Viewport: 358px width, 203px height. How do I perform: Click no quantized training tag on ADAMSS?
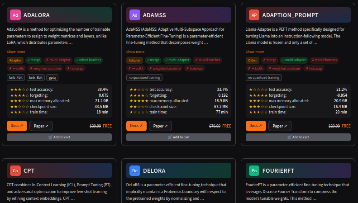[144, 78]
